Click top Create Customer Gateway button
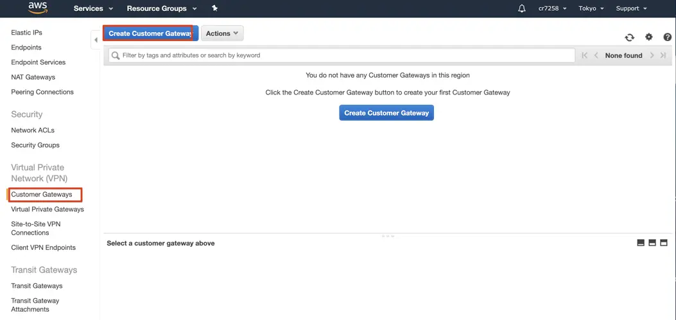Viewport: 676px width, 320px height. [150, 33]
